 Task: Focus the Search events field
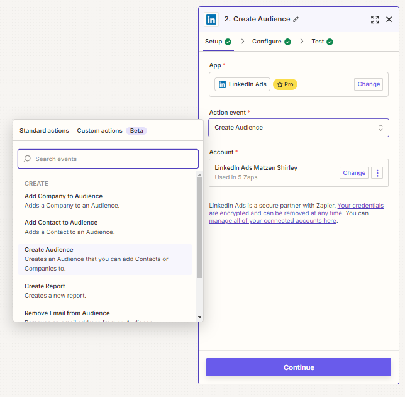(x=108, y=159)
